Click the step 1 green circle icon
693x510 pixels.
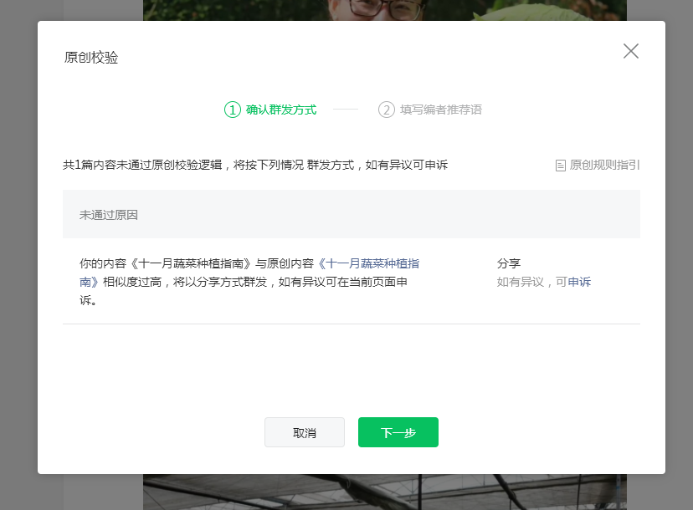233,110
